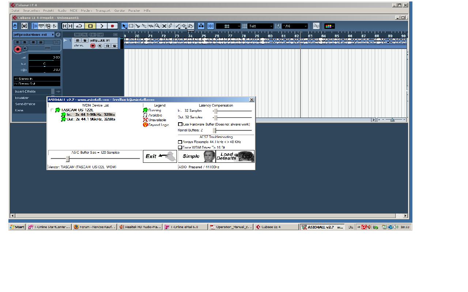Select the Range Selection tool
The image size is (468, 292).
[131, 26]
